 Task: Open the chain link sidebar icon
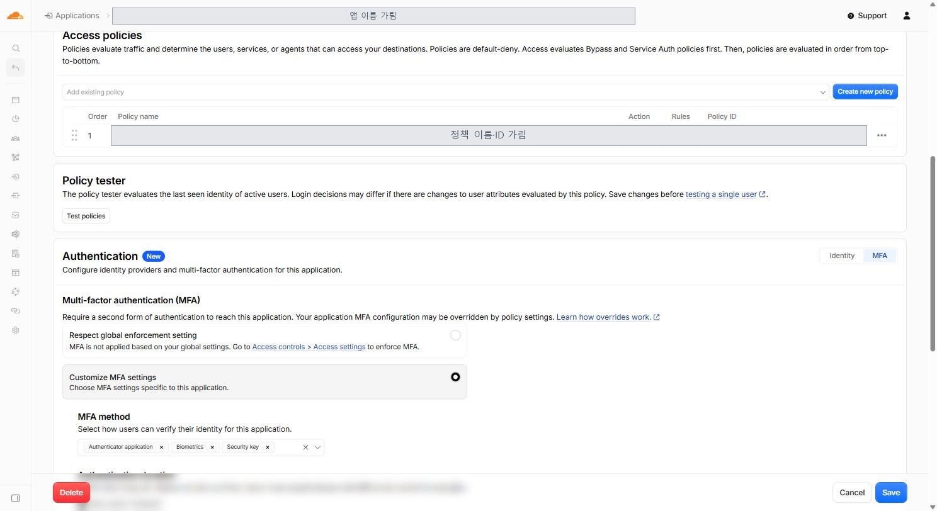click(16, 311)
